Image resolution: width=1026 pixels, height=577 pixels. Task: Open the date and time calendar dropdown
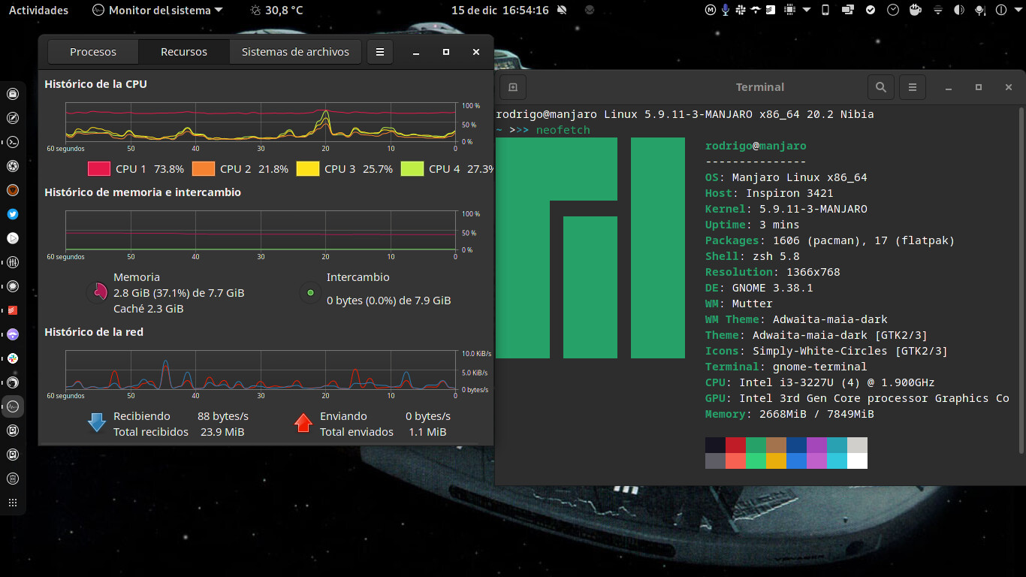coord(499,11)
